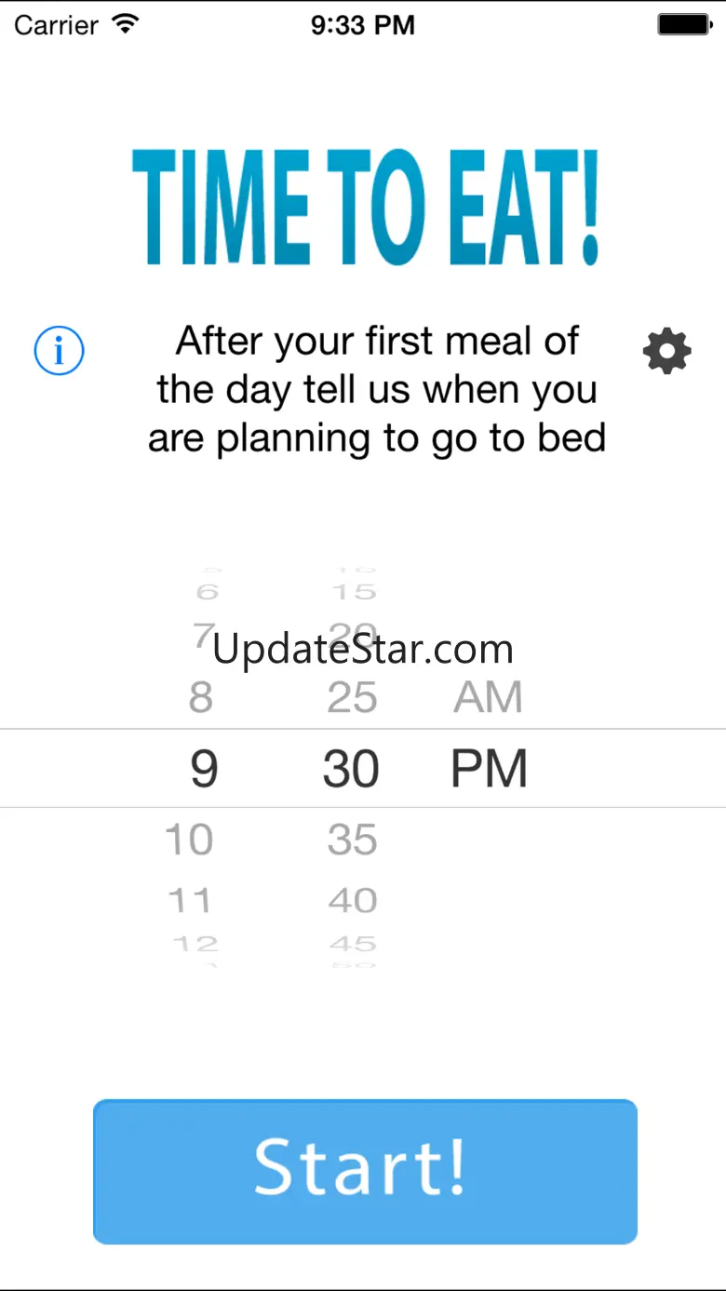
Task: Tap the status bar clock 9:33 PM
Action: 363,25
